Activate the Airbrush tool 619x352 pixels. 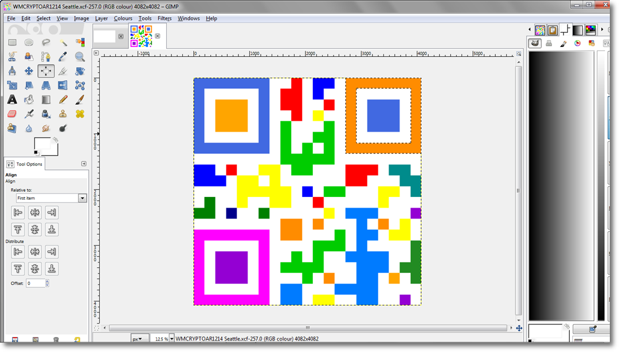[x=29, y=114]
